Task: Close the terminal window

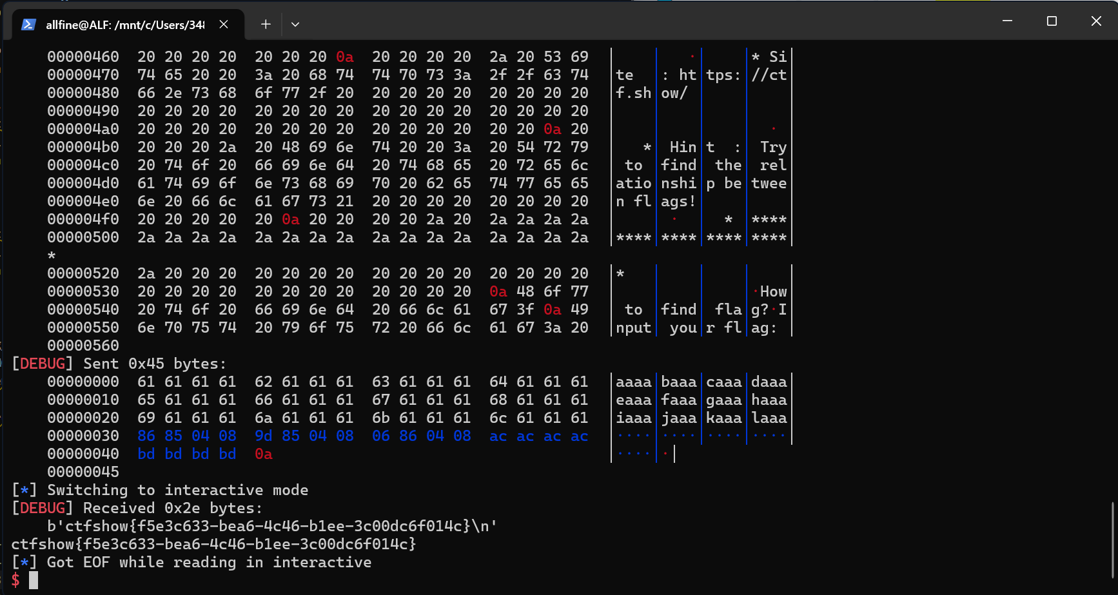Action: pos(1096,21)
